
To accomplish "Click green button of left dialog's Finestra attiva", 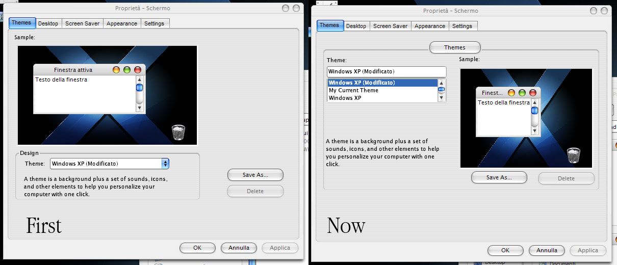I will point(127,70).
